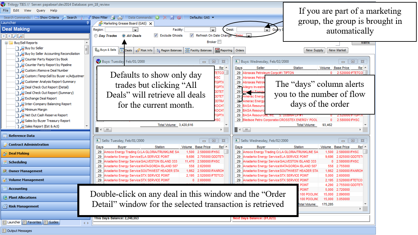418x235 pixels.
Task: Click the New Supply button
Action: coord(314,50)
